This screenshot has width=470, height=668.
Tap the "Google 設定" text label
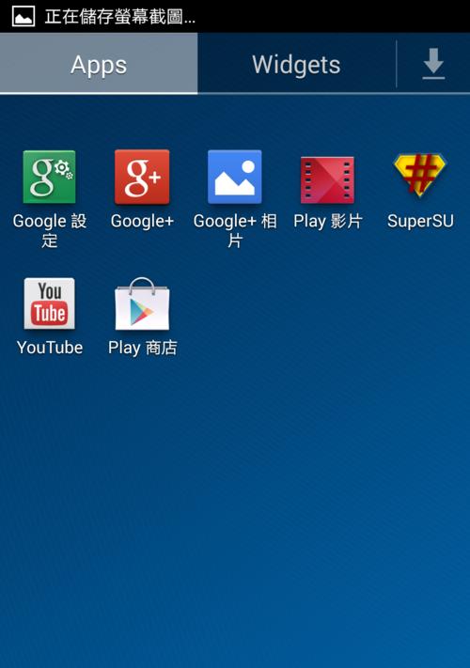coord(50,230)
